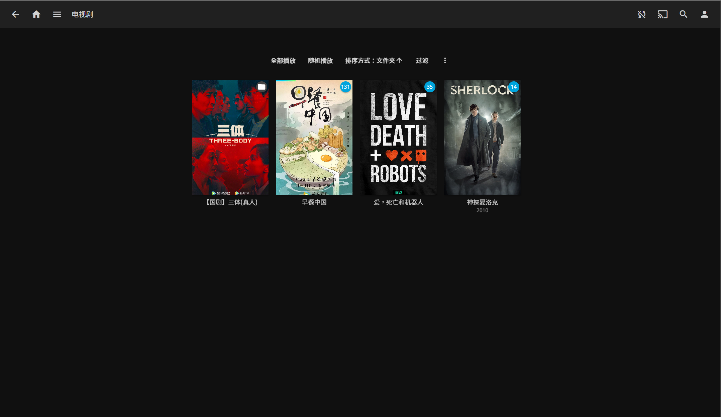The width and height of the screenshot is (721, 417).
Task: Open the cast to device icon
Action: click(x=662, y=14)
